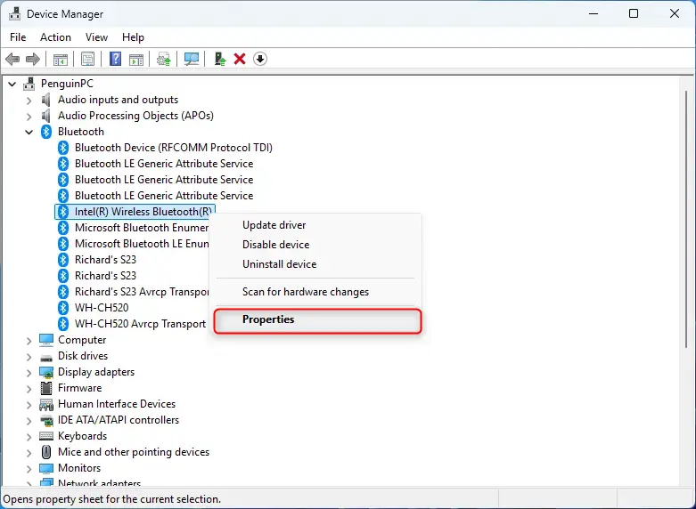696x509 pixels.
Task: Collapse the PenguinPC root node
Action: click(x=12, y=84)
